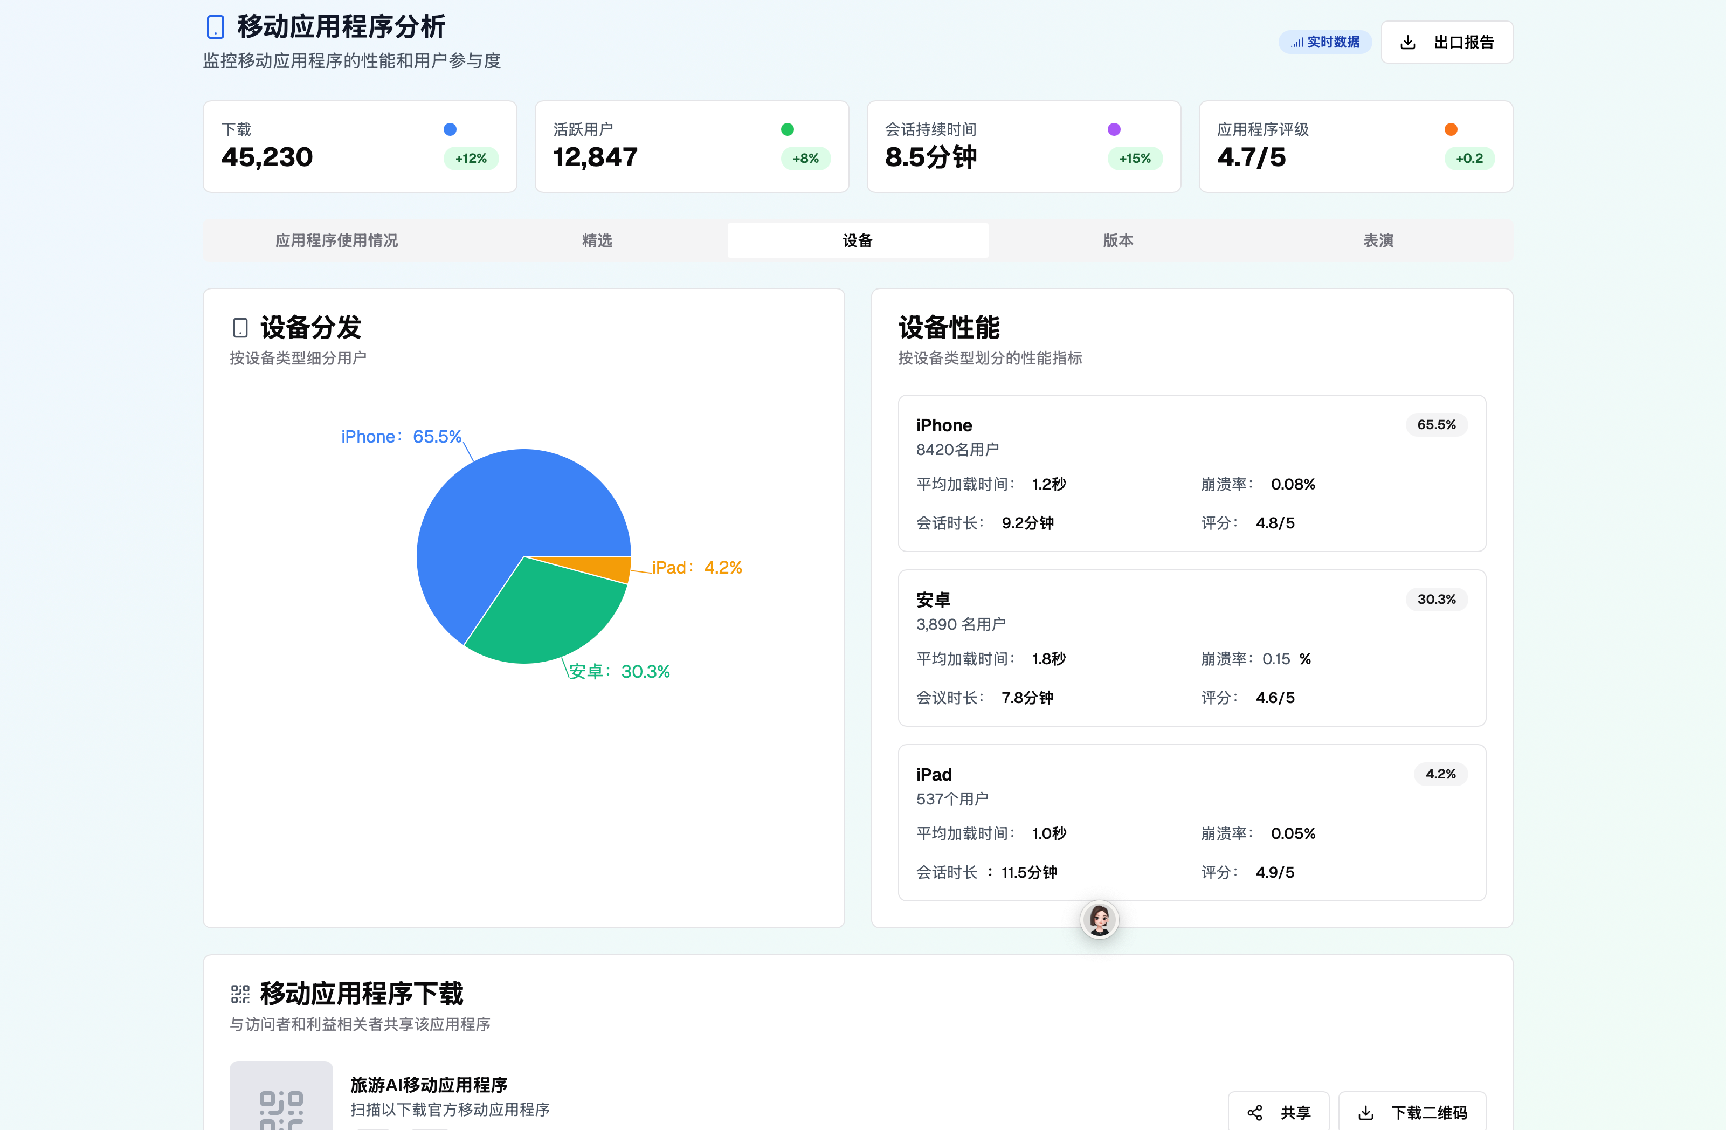Viewport: 1726px width, 1130px height.
Task: Click the phone icon beside 移动应用程序分析 title
Action: coord(216,27)
